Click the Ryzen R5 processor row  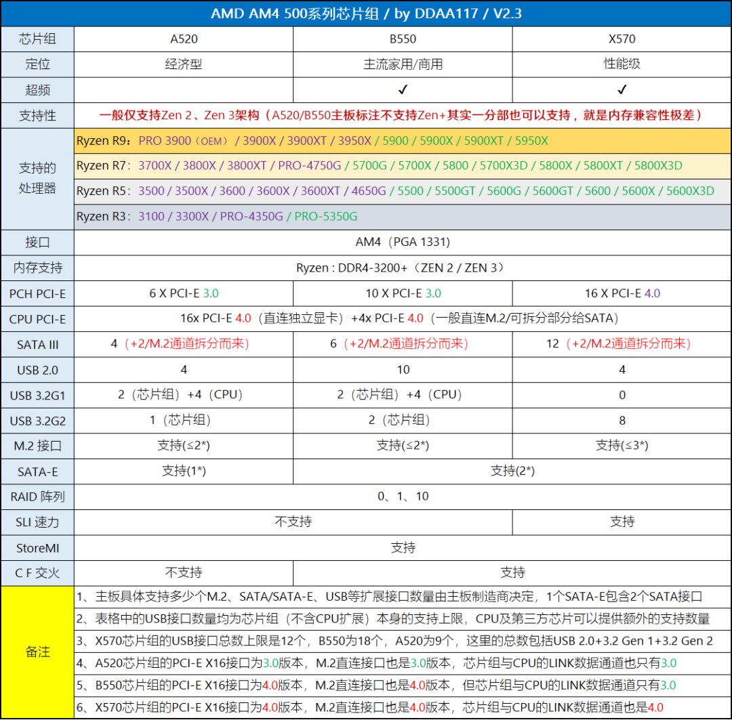click(403, 191)
